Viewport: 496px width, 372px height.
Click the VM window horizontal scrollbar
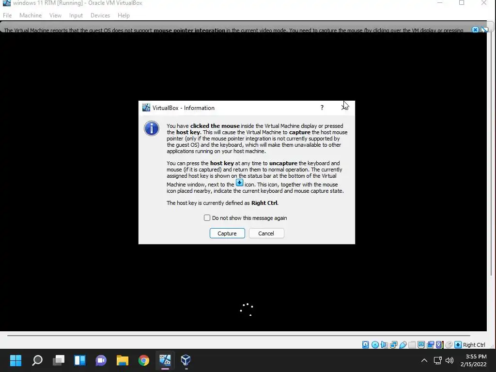(238, 335)
